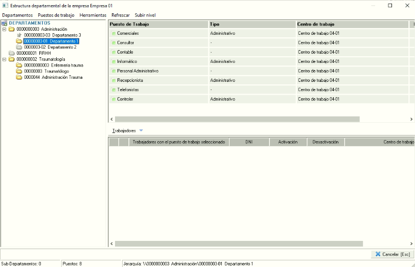Click the job list horizontal scrollbar right arrow
415x267 pixels.
coord(411,119)
